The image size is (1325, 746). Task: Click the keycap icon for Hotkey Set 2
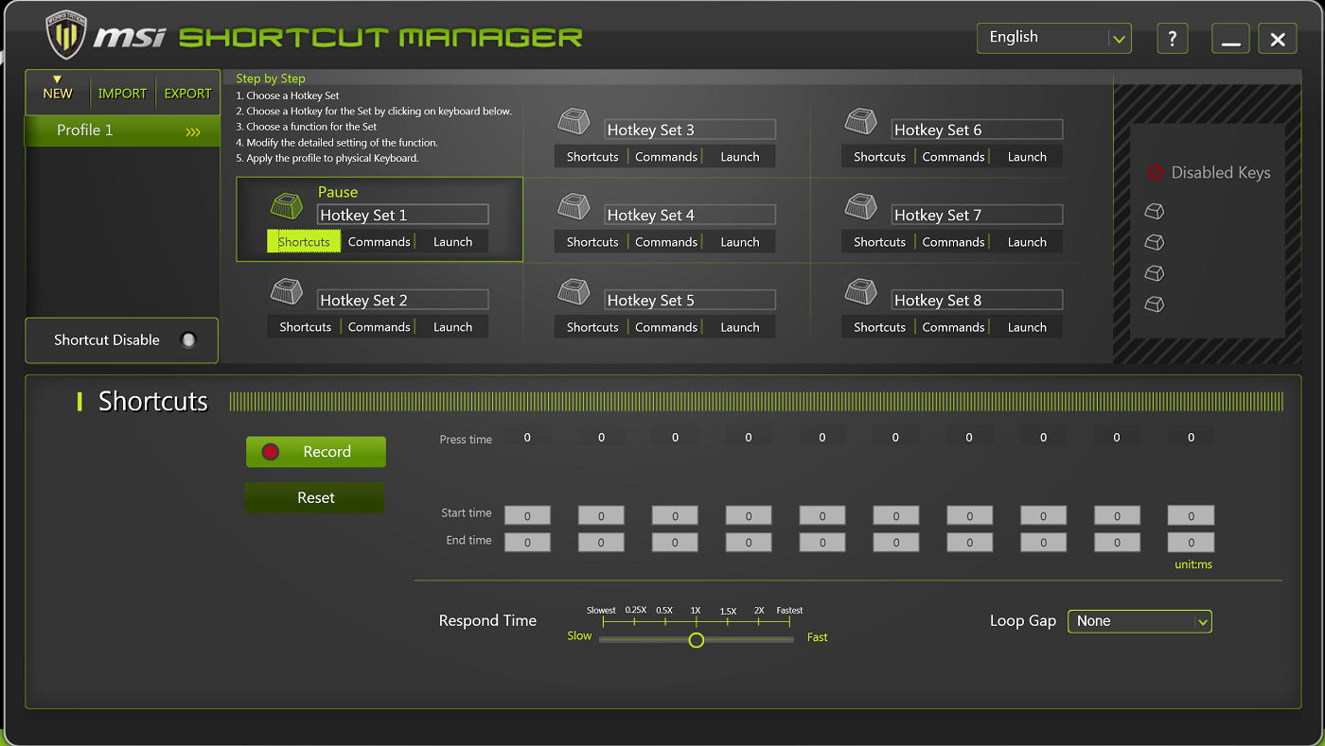(286, 291)
